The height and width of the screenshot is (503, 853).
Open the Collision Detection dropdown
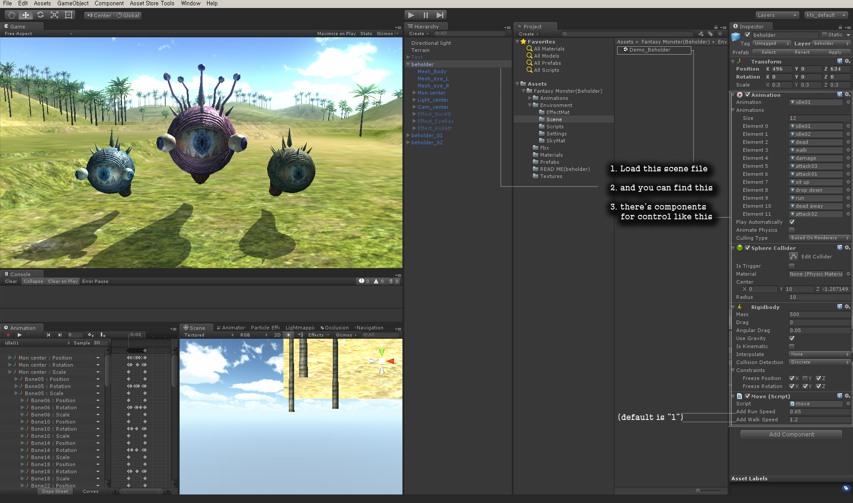[820, 362]
